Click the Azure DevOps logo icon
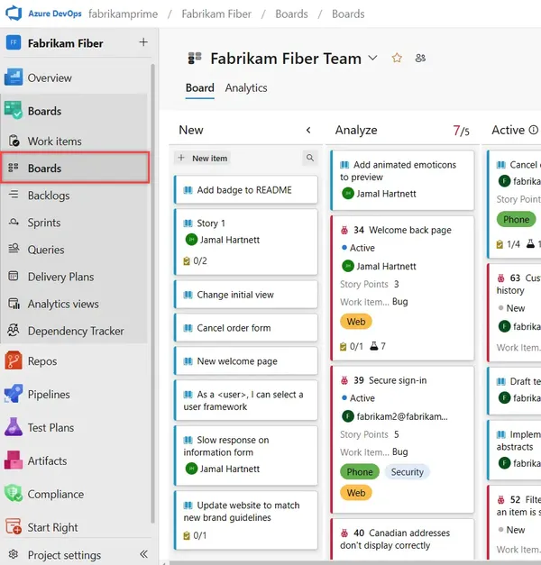This screenshot has width=541, height=565. [14, 14]
